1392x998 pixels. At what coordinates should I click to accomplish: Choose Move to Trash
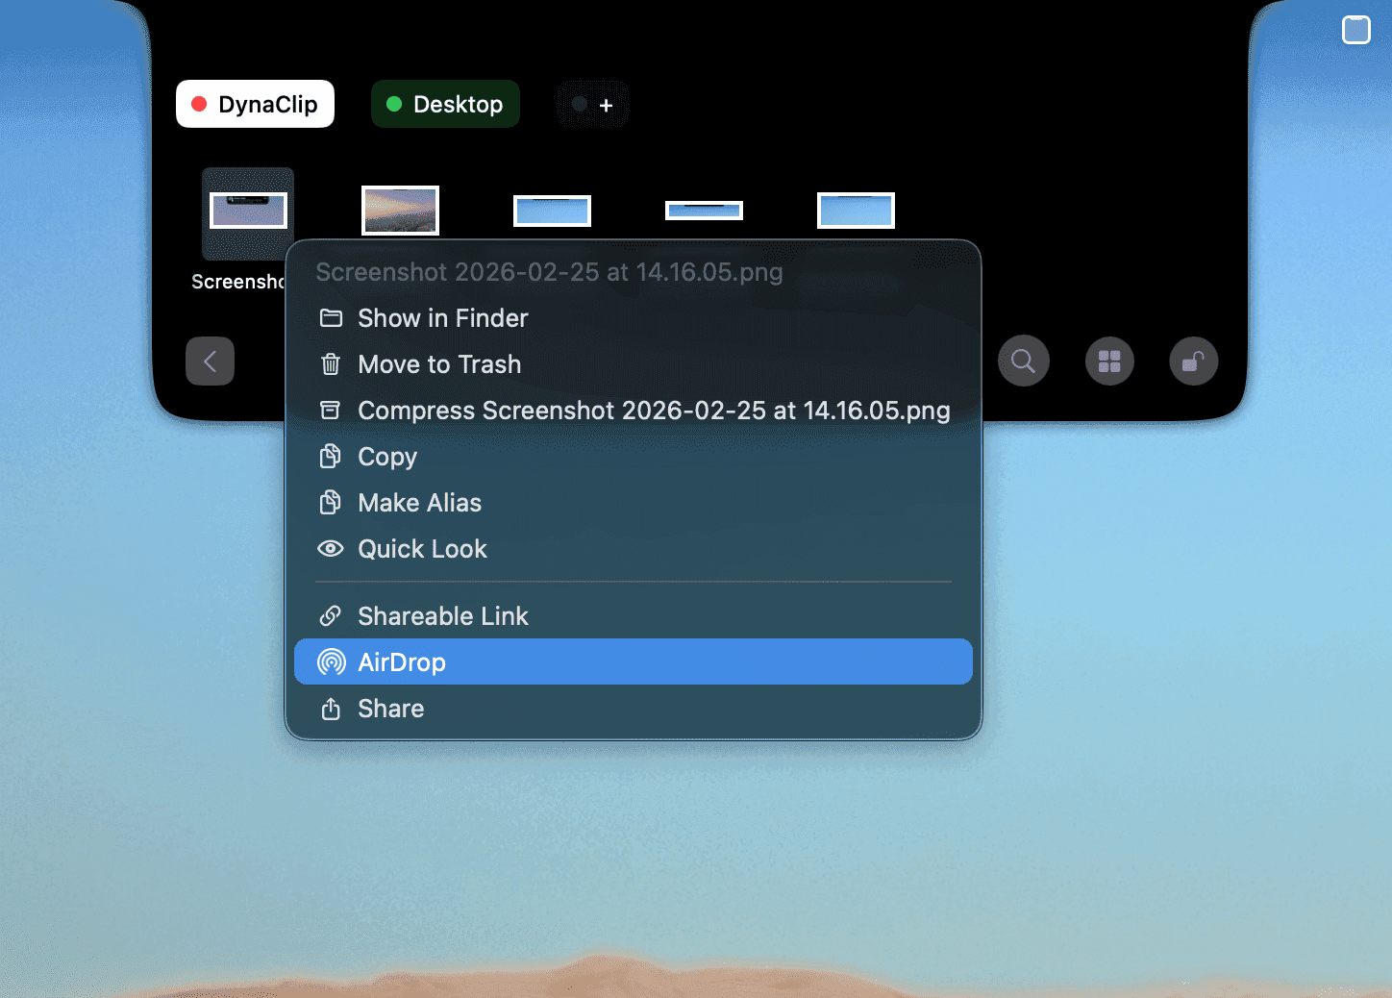tap(634, 364)
